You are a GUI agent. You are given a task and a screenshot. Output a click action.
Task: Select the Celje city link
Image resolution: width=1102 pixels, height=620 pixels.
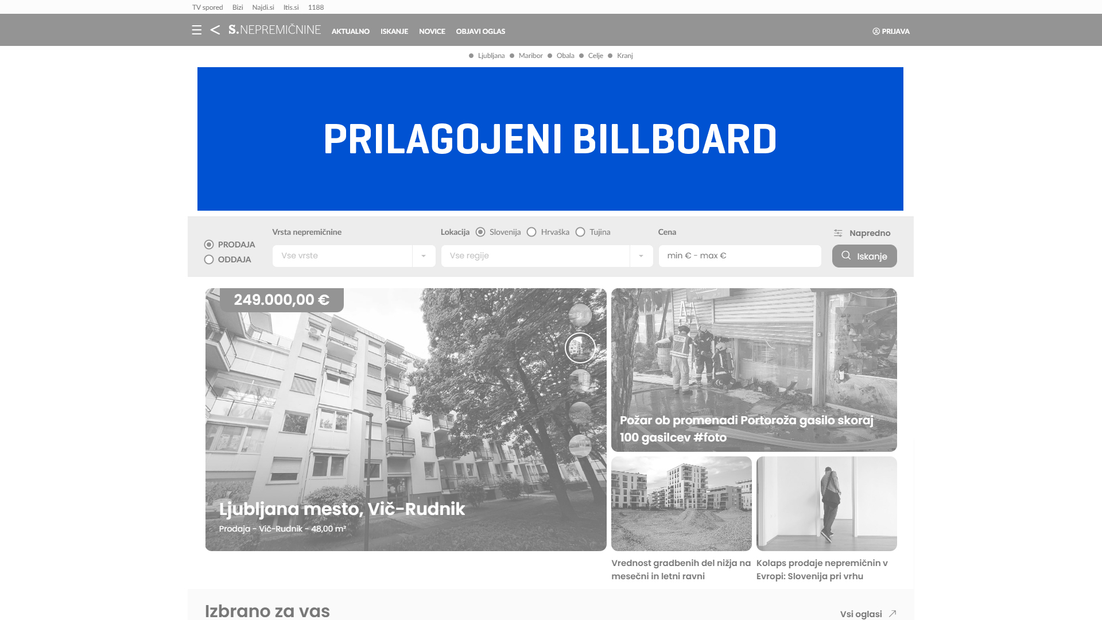(x=595, y=56)
